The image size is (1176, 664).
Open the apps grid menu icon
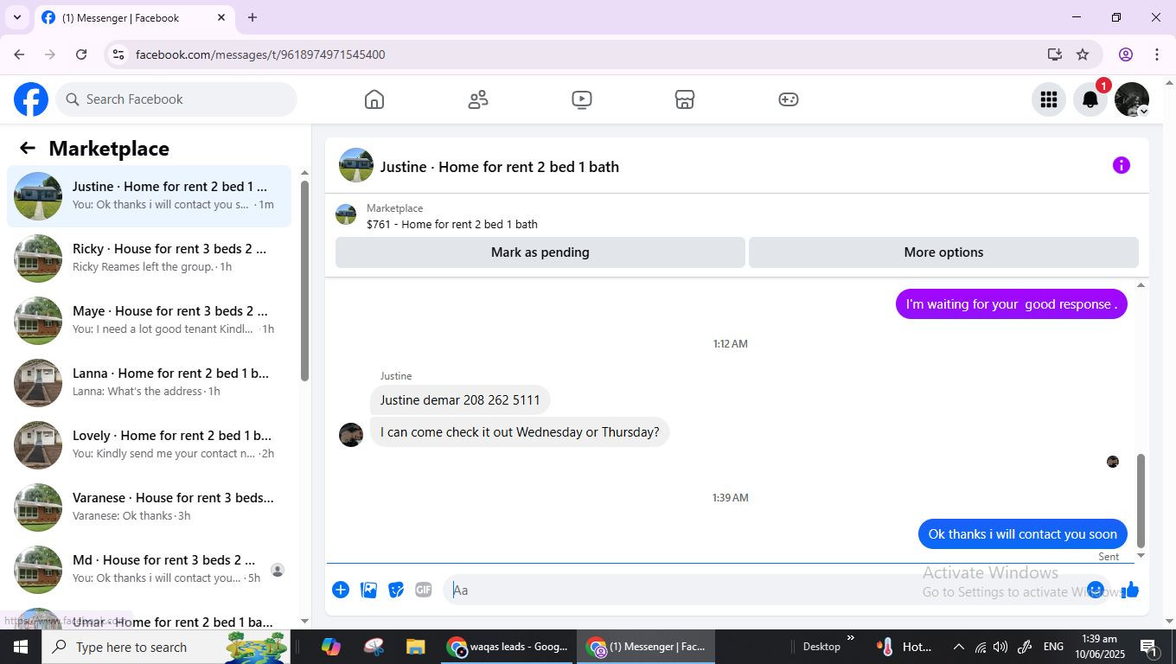coord(1049,99)
